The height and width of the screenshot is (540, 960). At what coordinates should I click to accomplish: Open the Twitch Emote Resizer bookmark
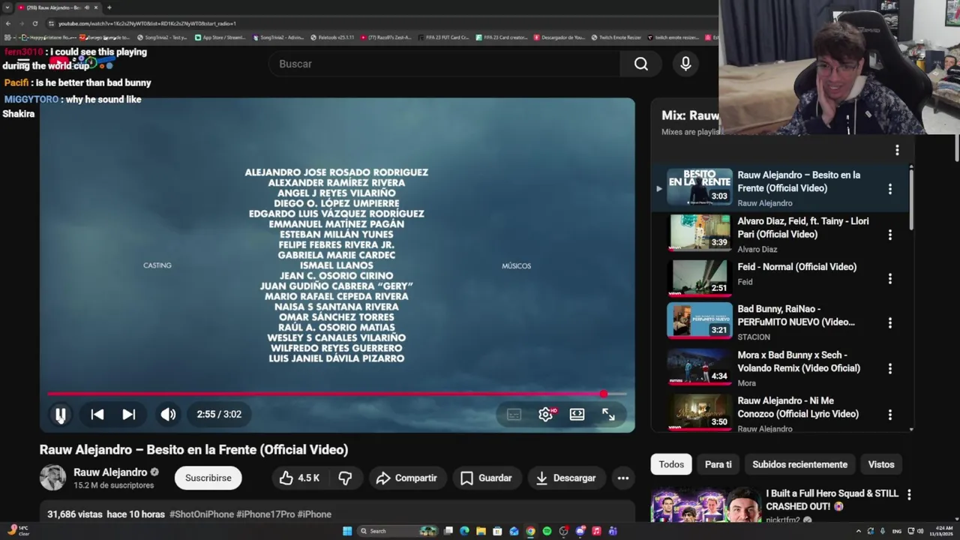(616, 37)
